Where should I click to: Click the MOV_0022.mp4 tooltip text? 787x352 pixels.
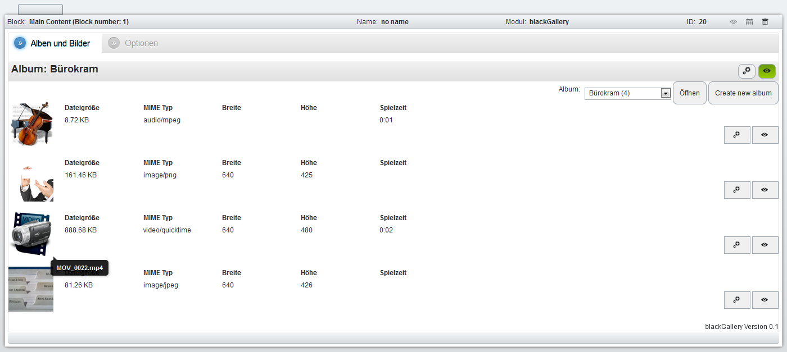(x=79, y=268)
